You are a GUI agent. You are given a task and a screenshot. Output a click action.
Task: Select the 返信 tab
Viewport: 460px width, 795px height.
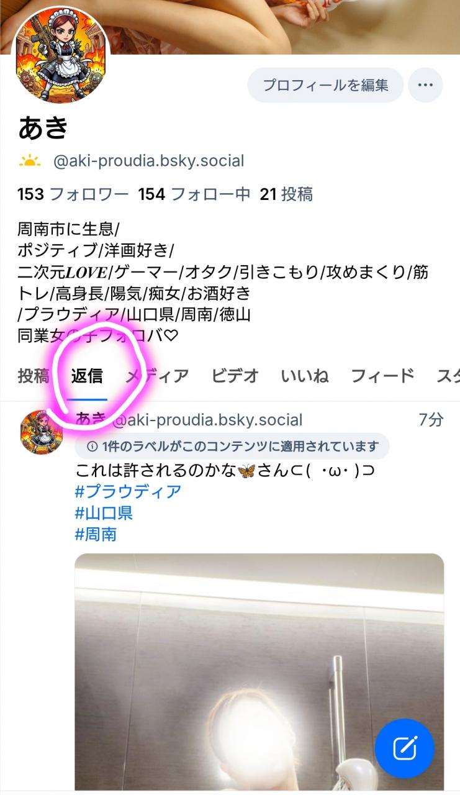tap(87, 376)
